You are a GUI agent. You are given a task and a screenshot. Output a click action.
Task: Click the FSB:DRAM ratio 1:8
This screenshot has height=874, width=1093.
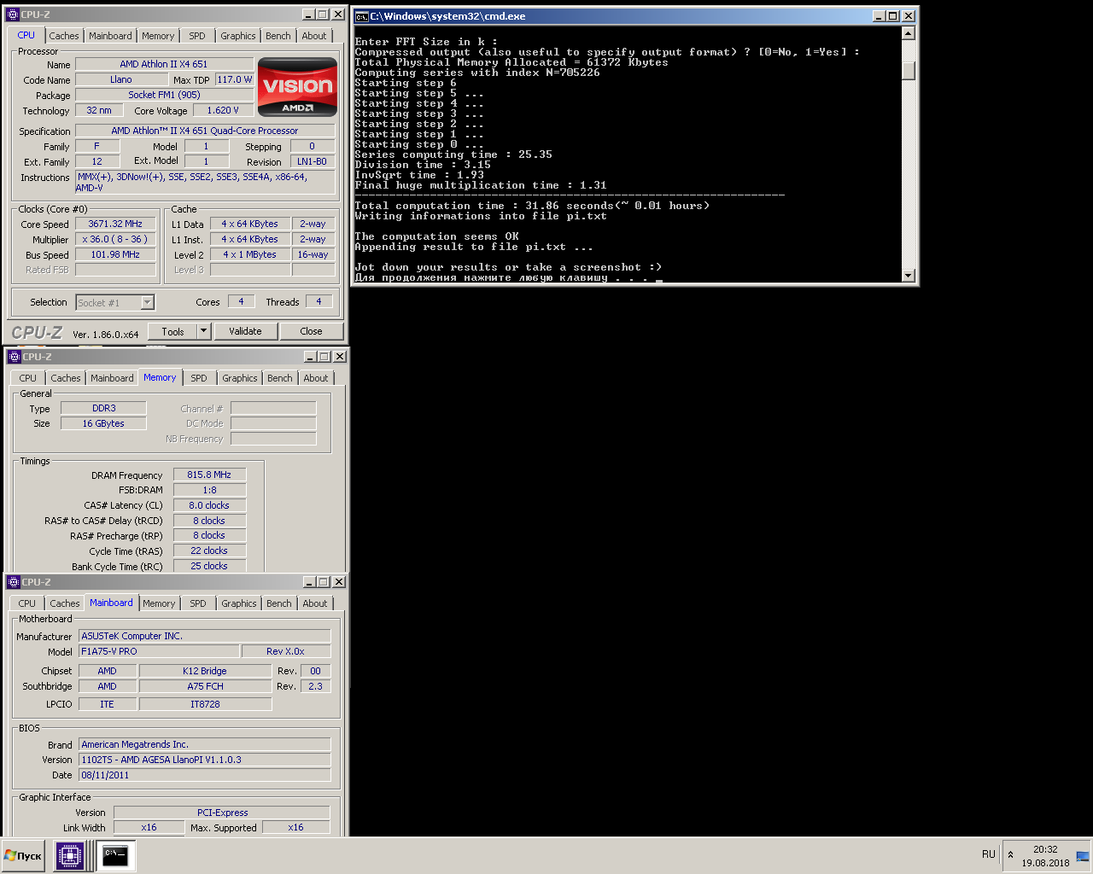tap(209, 490)
